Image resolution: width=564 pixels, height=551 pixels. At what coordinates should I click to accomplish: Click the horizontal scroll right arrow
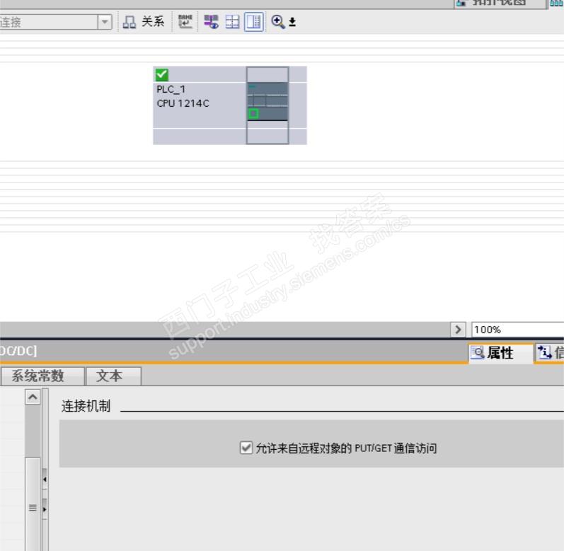click(x=458, y=329)
